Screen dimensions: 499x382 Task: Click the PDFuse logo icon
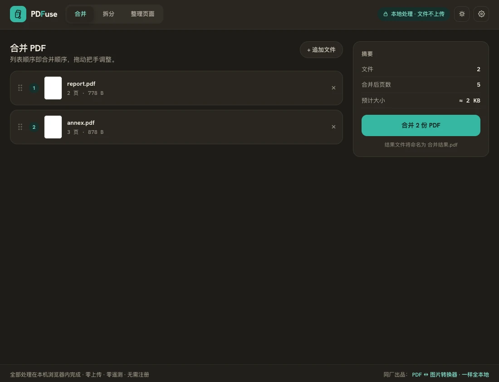click(x=18, y=14)
